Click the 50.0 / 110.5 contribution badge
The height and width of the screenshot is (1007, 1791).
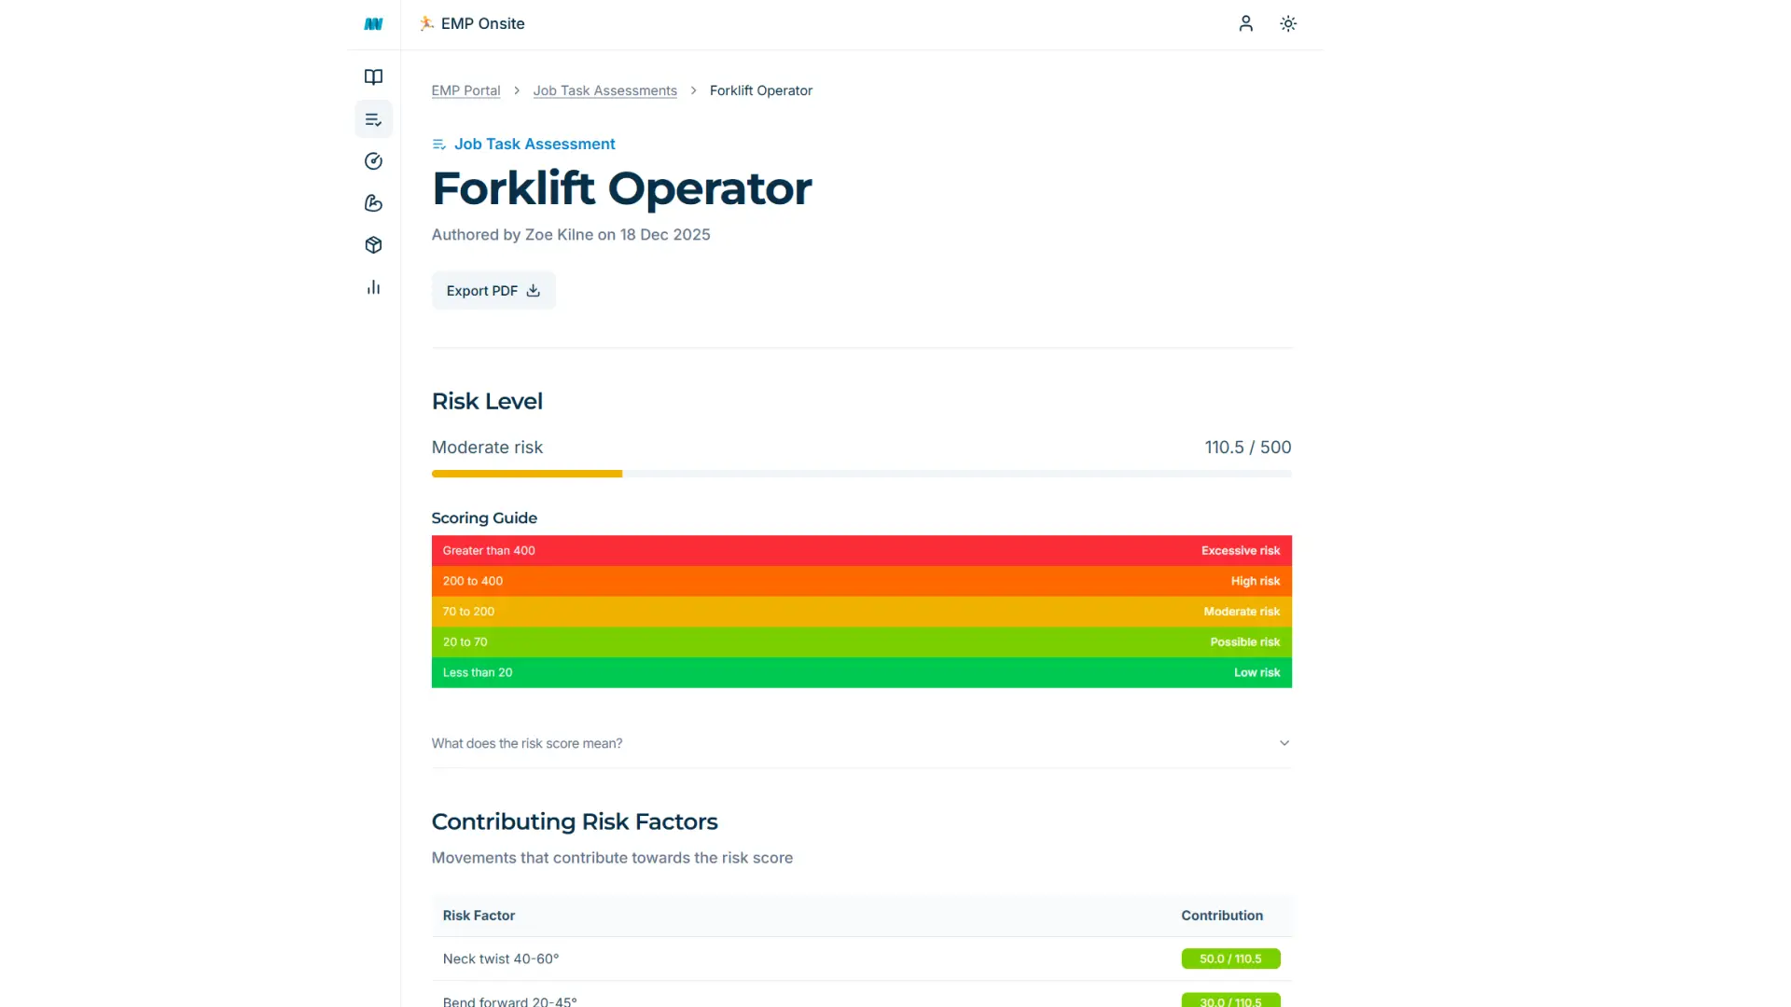[x=1230, y=959]
